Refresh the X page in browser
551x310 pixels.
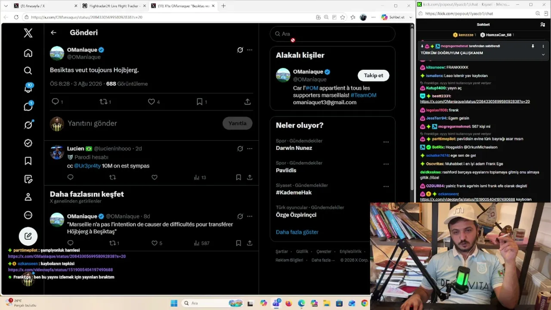tap(16, 17)
